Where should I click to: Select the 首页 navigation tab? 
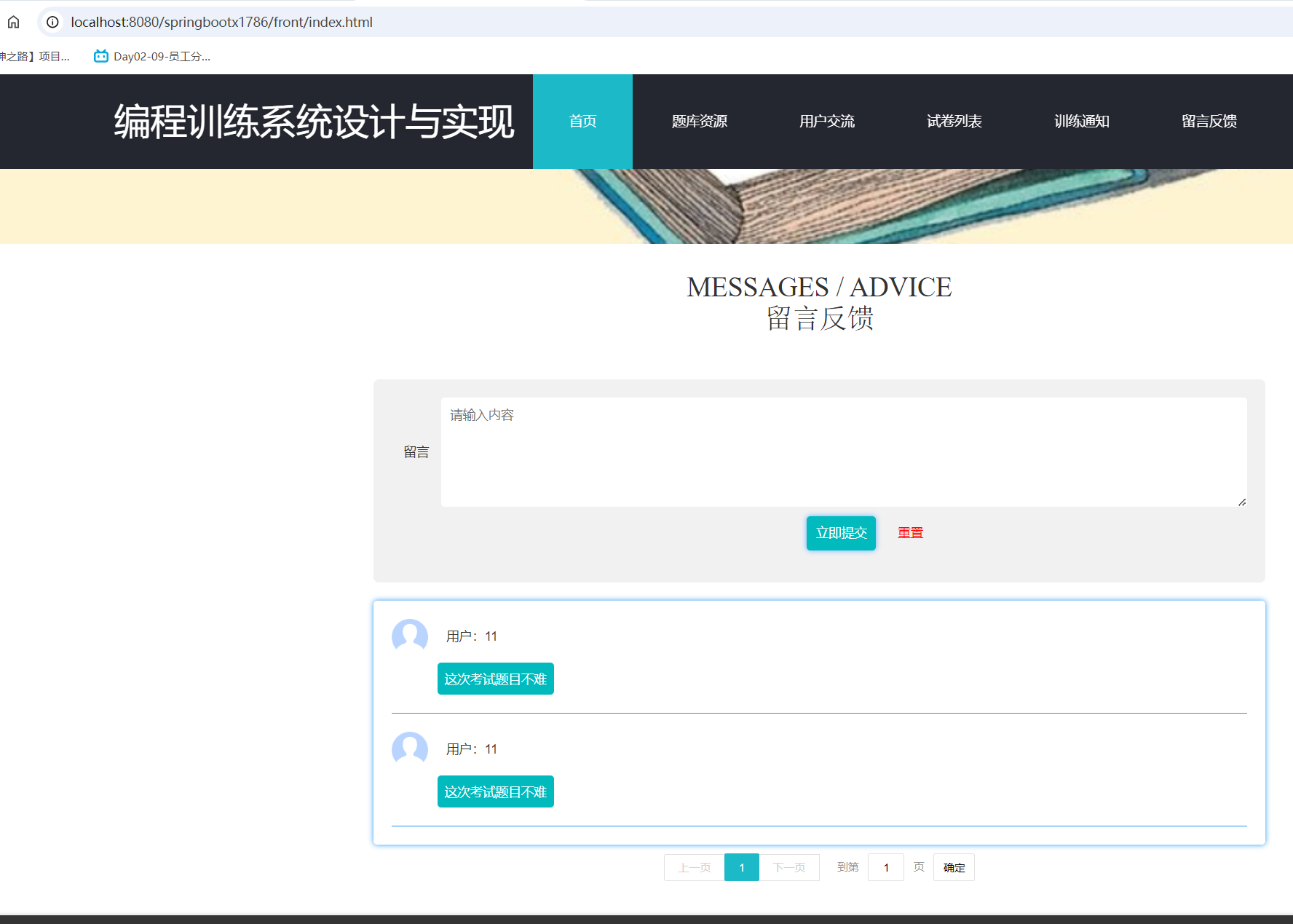(x=582, y=122)
